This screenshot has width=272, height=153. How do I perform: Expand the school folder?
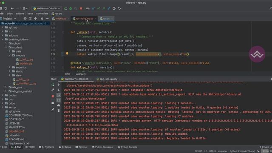point(6,43)
